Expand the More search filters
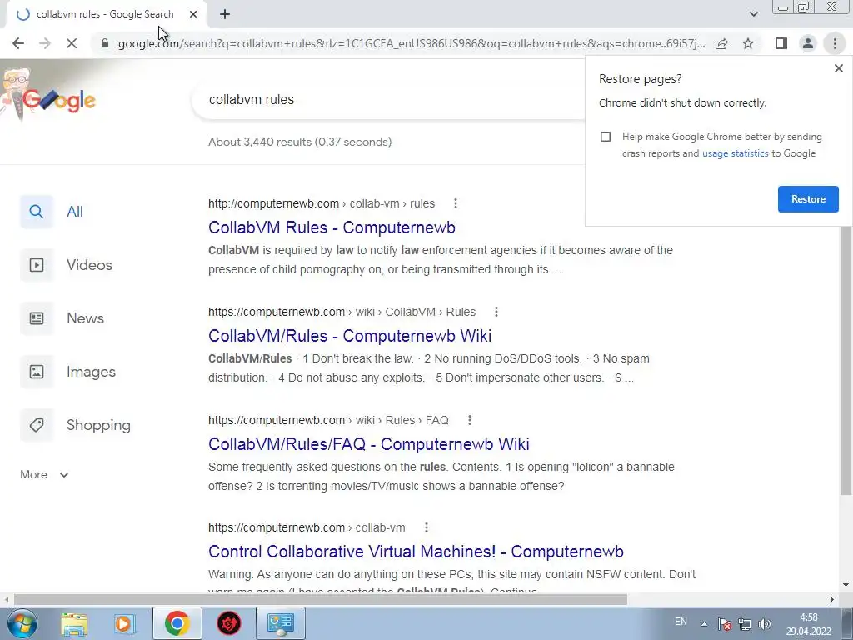Viewport: 853px width, 640px height. pos(44,474)
